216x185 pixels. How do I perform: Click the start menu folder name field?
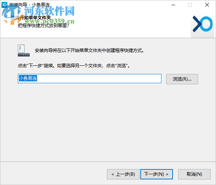pos(89,79)
